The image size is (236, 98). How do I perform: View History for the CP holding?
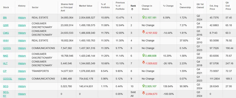(x=22, y=71)
